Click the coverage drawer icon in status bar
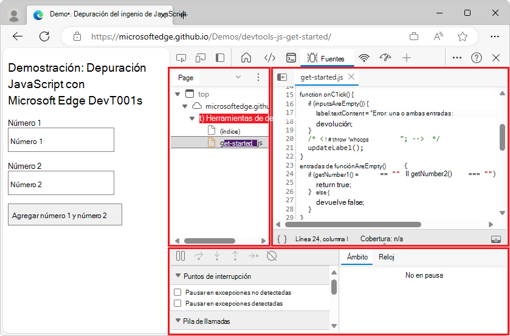Screen dimensions: 510x336 click(495, 239)
